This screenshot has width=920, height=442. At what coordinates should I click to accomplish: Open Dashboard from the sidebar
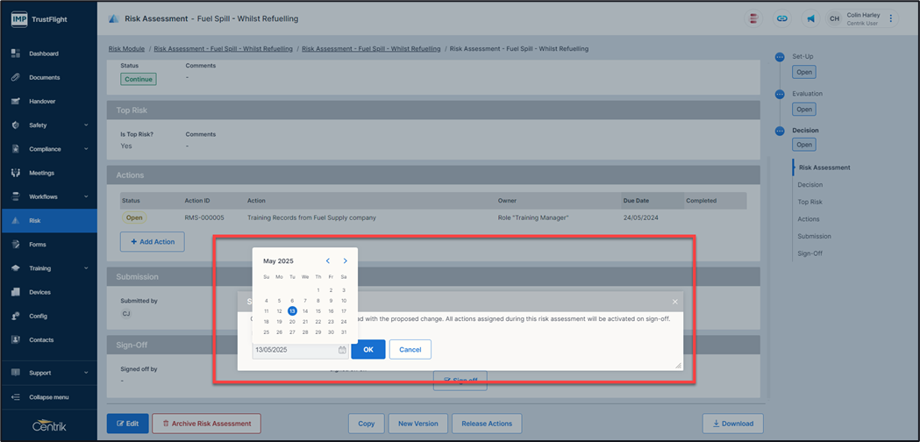coord(44,53)
